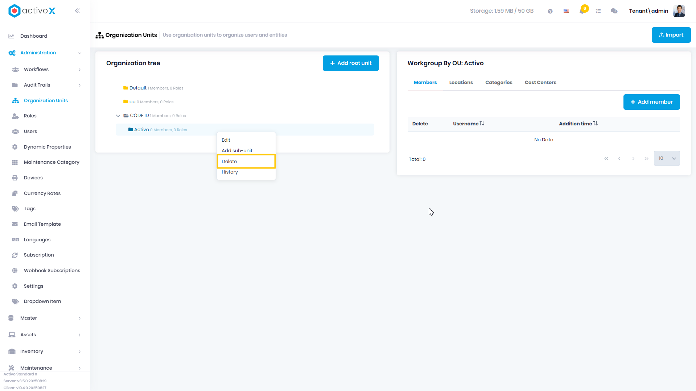
Task: Click the Languages icon
Action: 15,240
